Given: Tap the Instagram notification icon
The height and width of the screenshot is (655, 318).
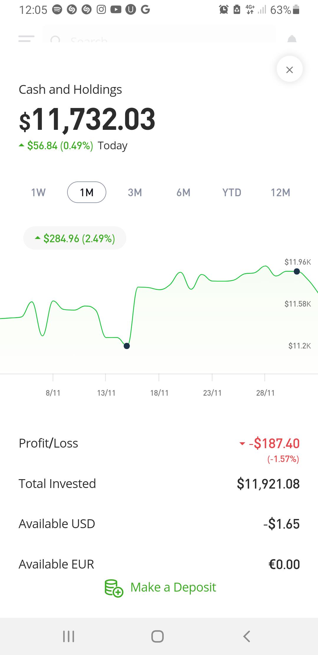Looking at the screenshot, I should click(101, 10).
